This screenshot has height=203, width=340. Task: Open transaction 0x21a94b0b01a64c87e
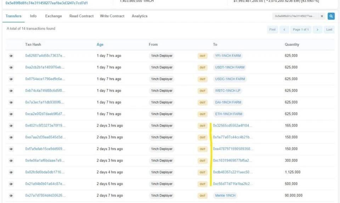tap(45, 184)
